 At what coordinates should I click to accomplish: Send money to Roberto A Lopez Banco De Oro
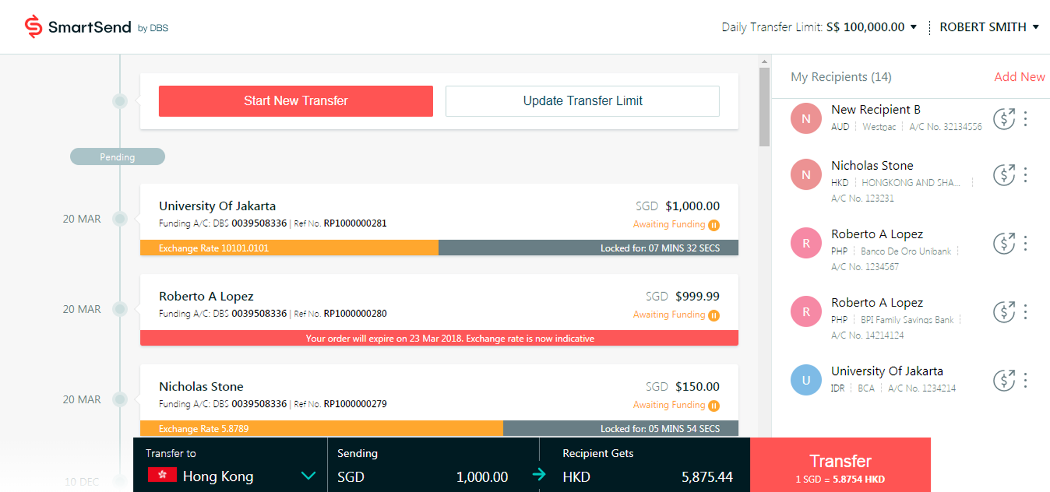click(x=1004, y=244)
